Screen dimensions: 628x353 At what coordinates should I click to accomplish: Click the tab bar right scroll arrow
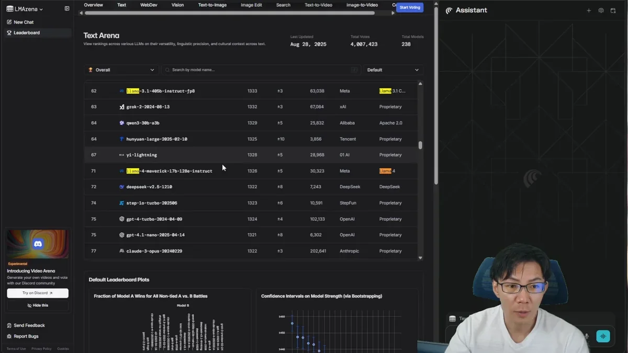(x=393, y=13)
